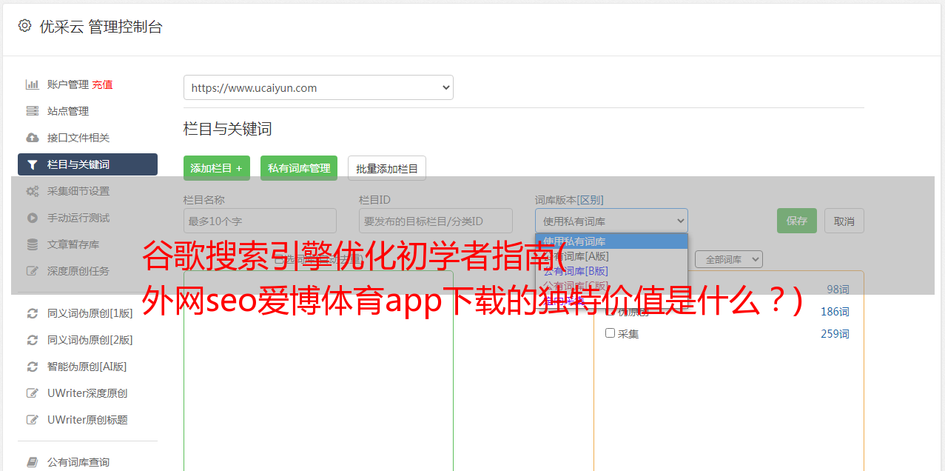This screenshot has width=945, height=471.
Task: Click the refresh icon for 智能伪原创[AI版]
Action: click(33, 367)
